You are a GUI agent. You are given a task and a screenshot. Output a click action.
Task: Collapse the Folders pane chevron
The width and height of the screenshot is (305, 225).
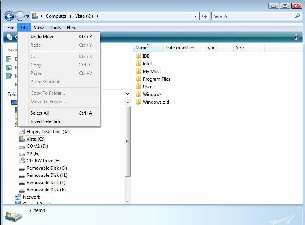(x=127, y=94)
